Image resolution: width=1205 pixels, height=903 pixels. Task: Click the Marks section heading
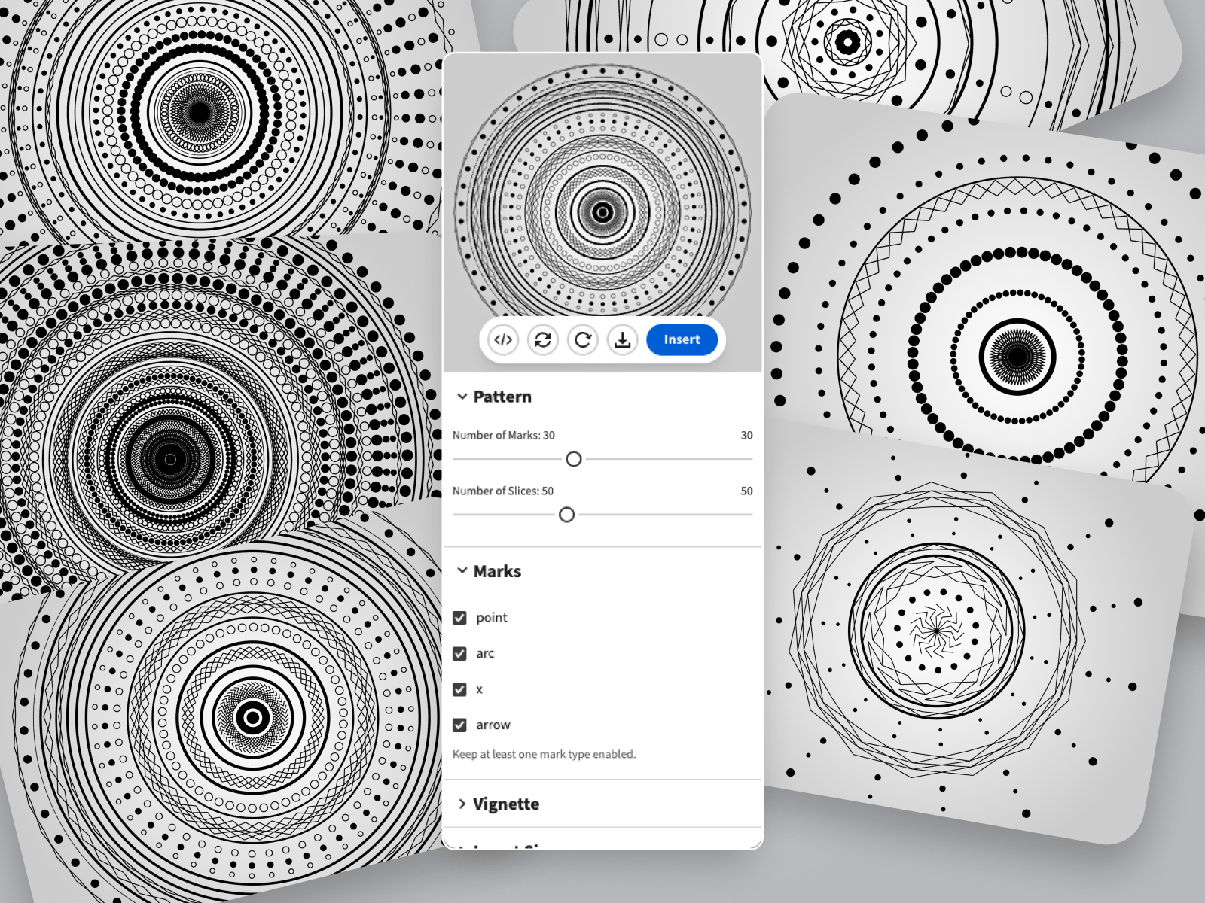pyautogui.click(x=497, y=571)
